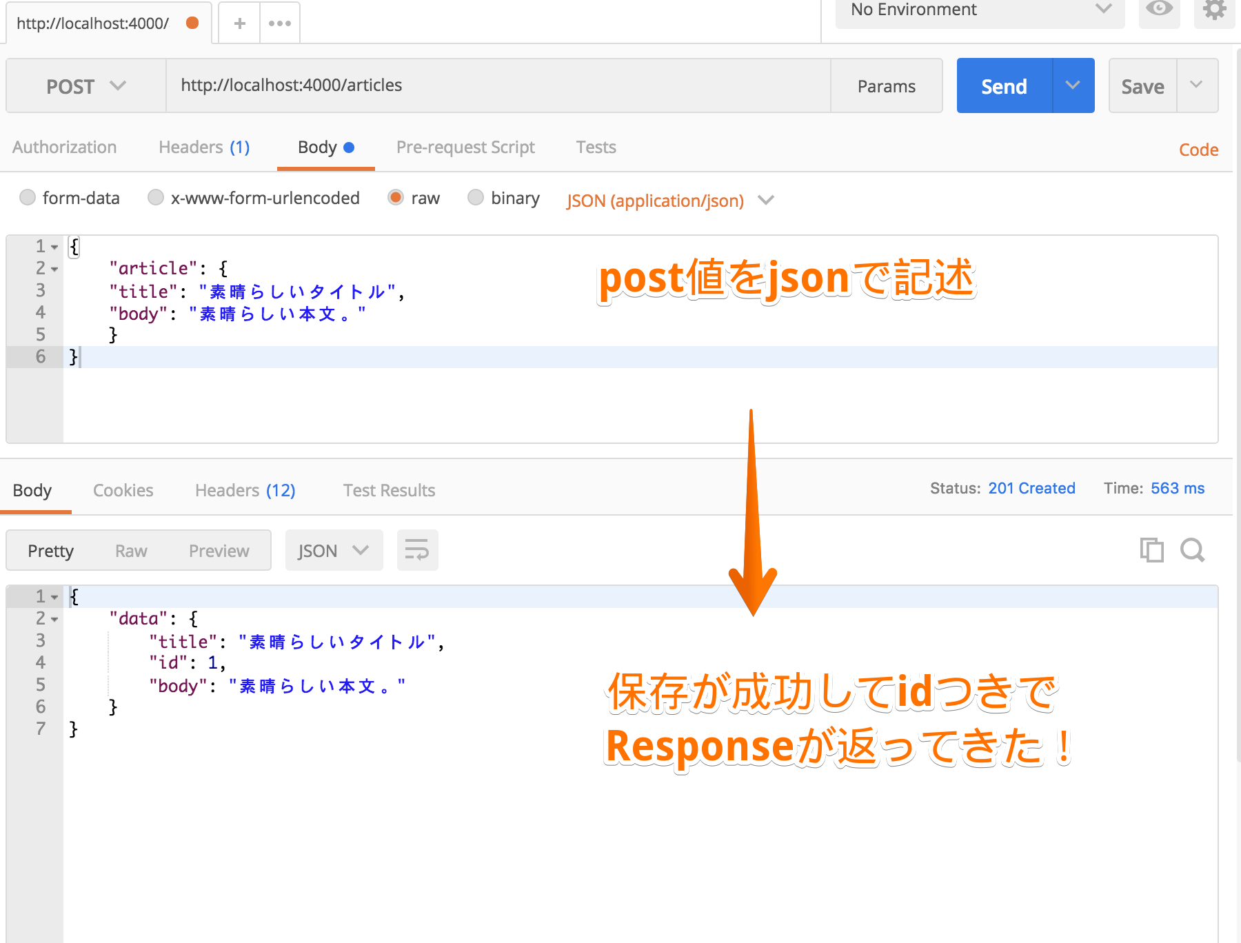The height and width of the screenshot is (943, 1241).
Task: Open the Test Results tab
Action: (389, 490)
